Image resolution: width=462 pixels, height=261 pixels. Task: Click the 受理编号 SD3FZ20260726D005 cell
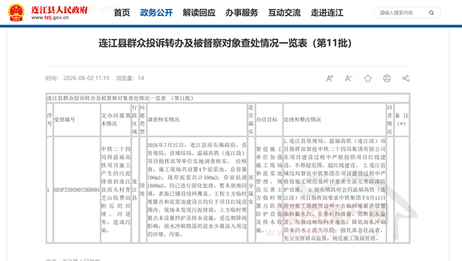pos(77,190)
